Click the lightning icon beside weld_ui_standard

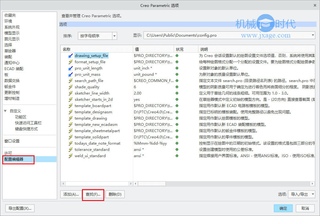click(x=70, y=156)
